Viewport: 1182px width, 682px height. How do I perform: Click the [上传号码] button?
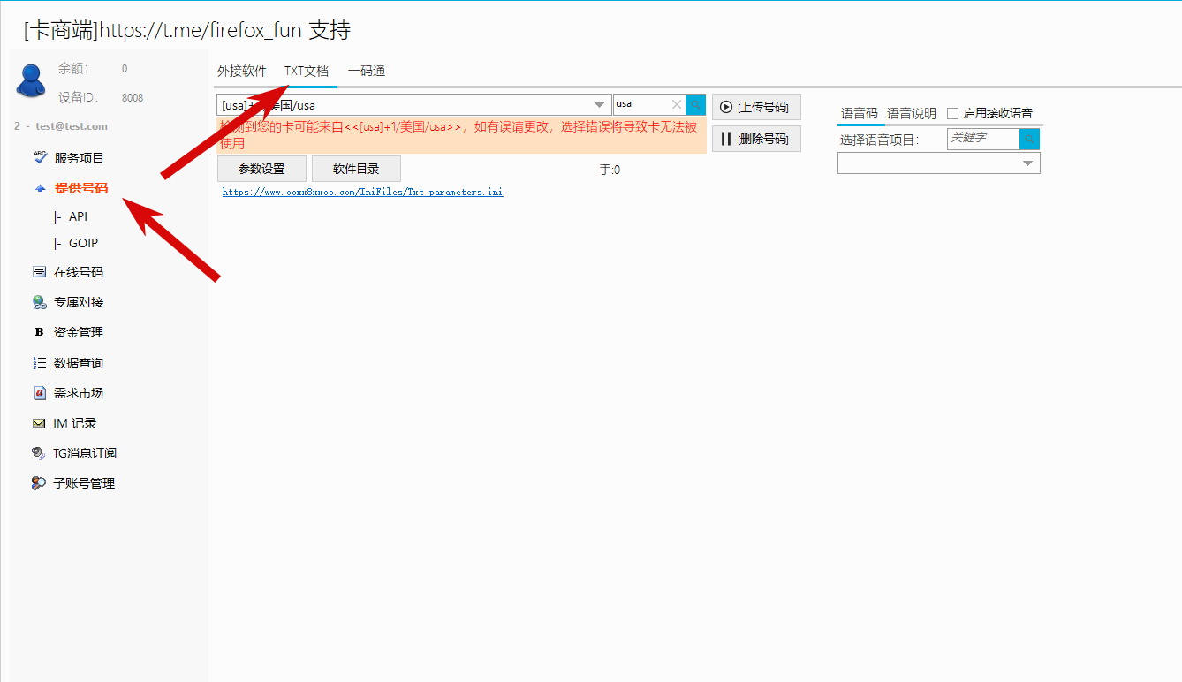tap(756, 107)
